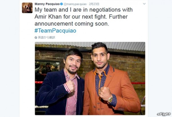This screenshot has height=117, width=172.
Task: Click the globe translate icon
Action: click(36, 37)
